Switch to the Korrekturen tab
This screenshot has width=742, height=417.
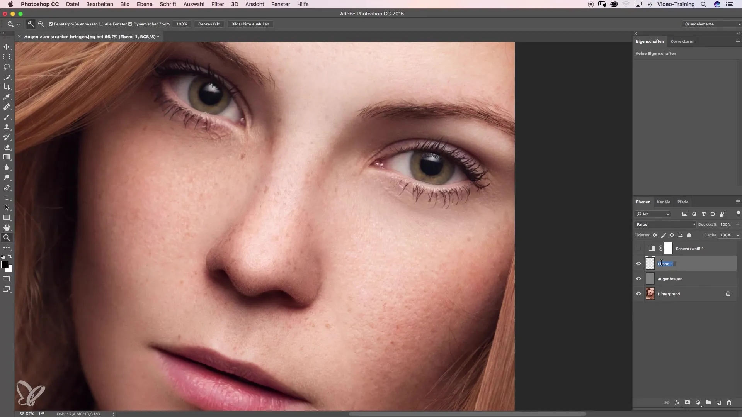tap(682, 41)
